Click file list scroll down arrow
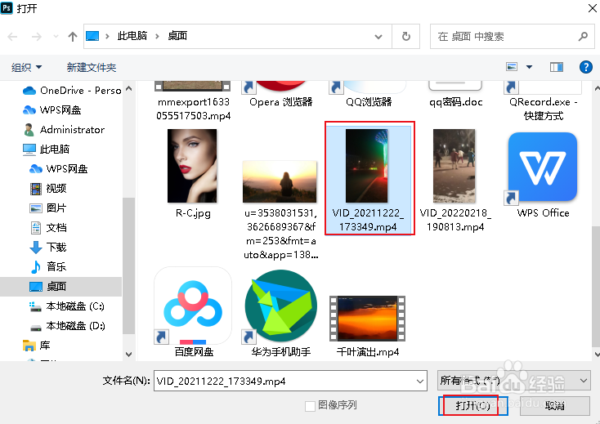Image resolution: width=600 pixels, height=424 pixels. (597, 355)
